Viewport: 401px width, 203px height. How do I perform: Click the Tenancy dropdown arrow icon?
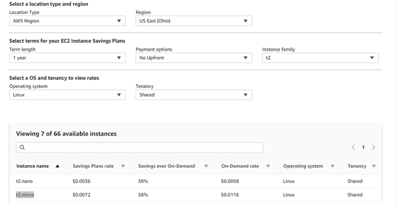[x=246, y=95]
